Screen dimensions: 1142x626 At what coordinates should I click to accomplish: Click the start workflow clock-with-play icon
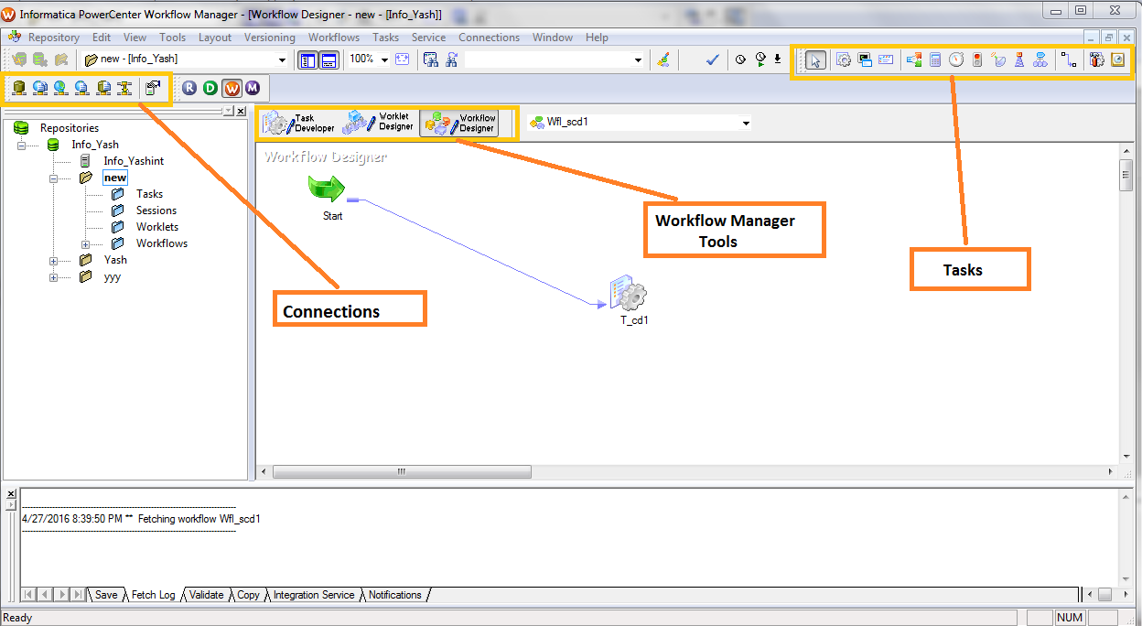tap(760, 59)
